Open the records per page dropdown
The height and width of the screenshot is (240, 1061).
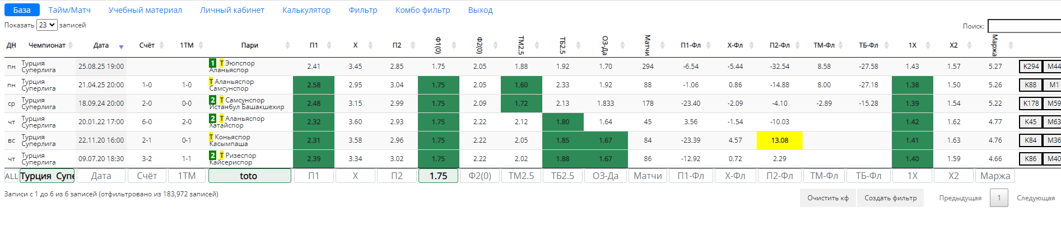[x=47, y=25]
